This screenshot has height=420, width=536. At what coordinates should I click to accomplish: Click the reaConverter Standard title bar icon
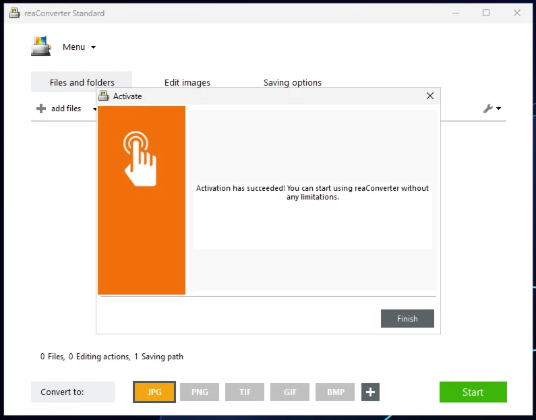pyautogui.click(x=14, y=13)
